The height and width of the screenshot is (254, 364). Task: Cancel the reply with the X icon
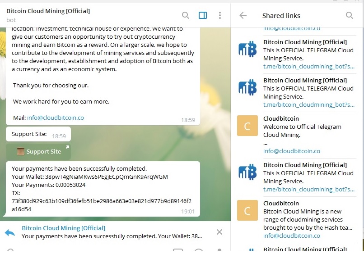[x=219, y=232]
